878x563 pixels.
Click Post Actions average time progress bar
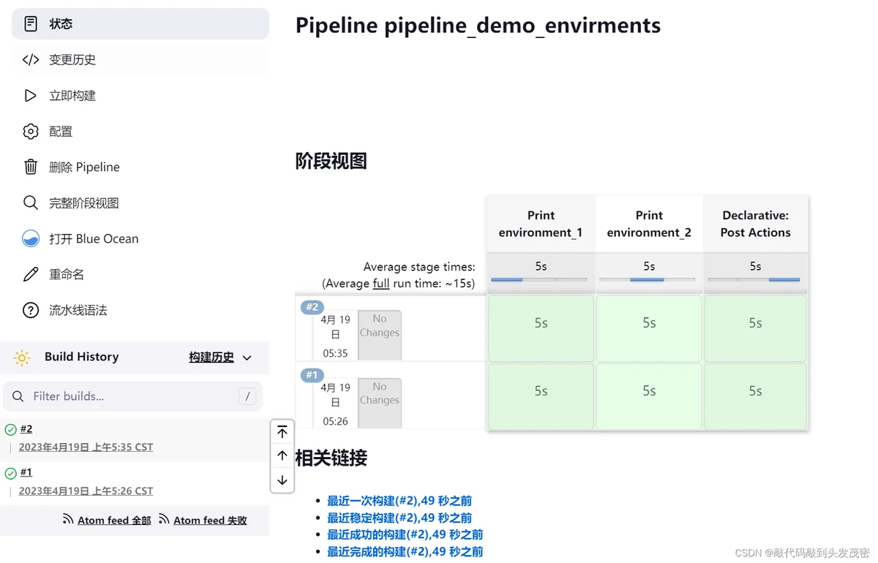754,279
